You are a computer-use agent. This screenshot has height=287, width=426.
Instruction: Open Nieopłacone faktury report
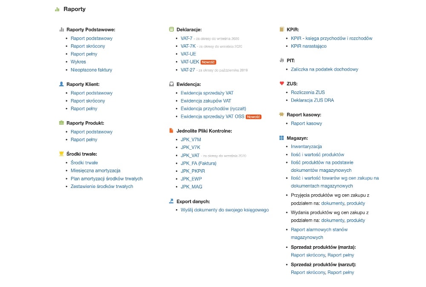point(91,70)
